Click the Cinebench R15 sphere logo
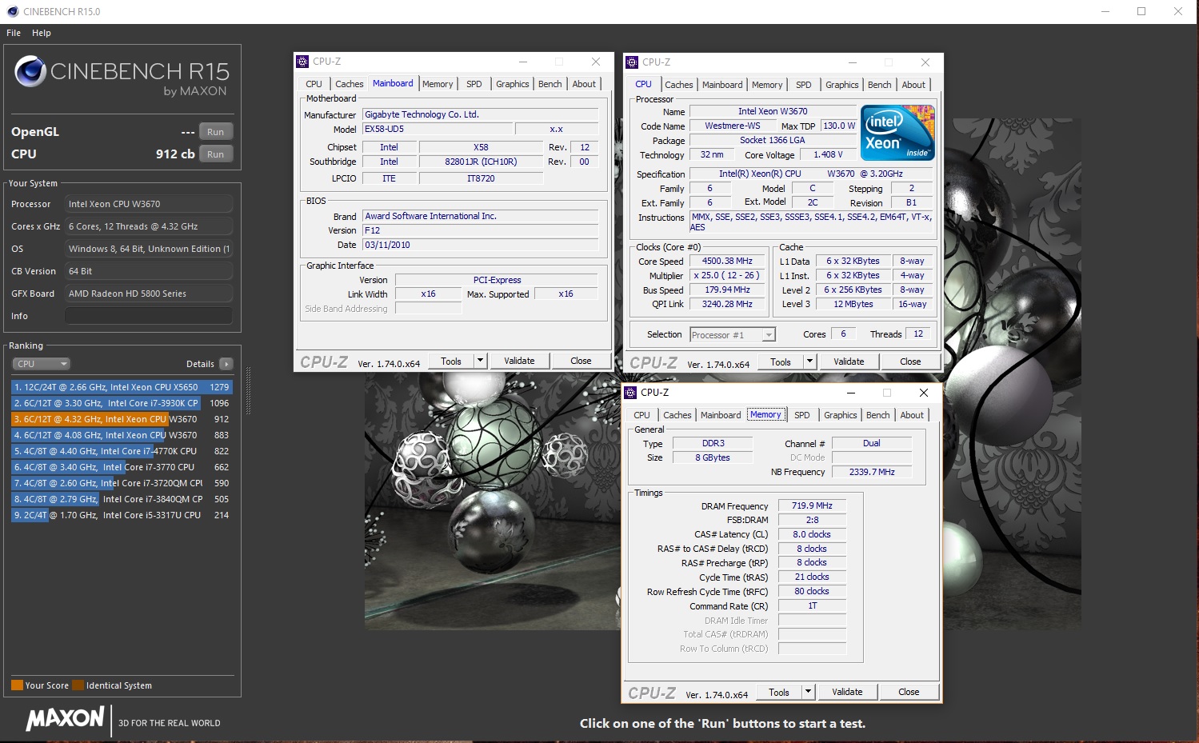1199x743 pixels. pos(30,72)
